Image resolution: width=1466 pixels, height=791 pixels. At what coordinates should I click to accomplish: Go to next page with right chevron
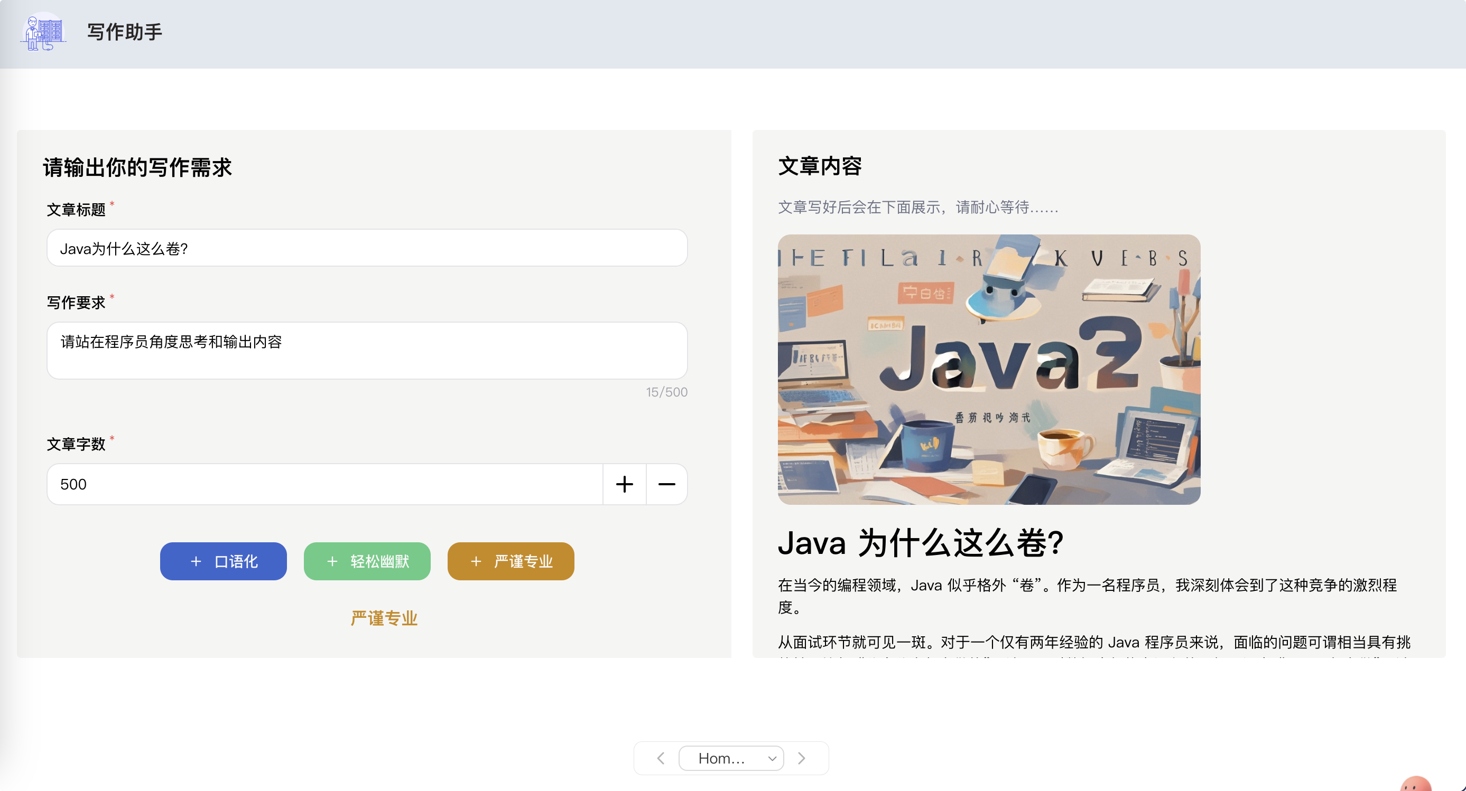801,758
